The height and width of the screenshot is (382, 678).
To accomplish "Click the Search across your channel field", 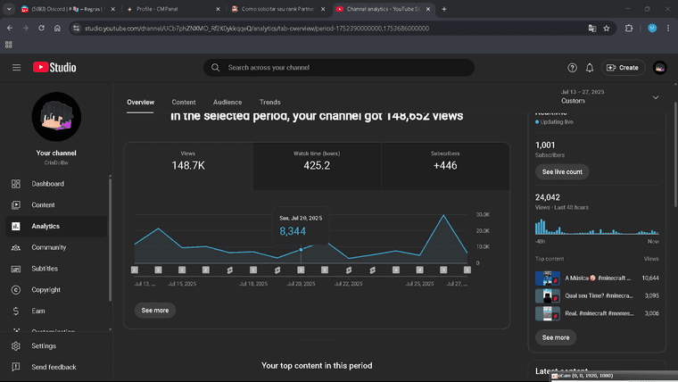I will click(x=339, y=68).
